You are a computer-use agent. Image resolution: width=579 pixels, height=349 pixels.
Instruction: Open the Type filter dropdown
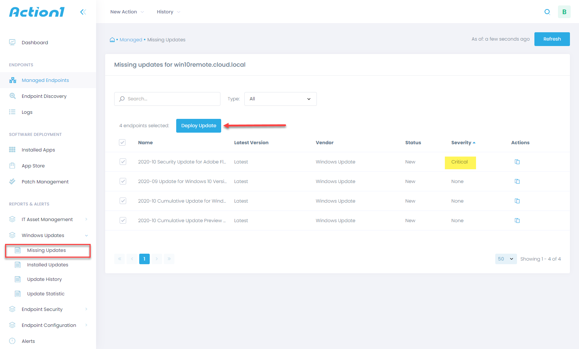click(281, 99)
